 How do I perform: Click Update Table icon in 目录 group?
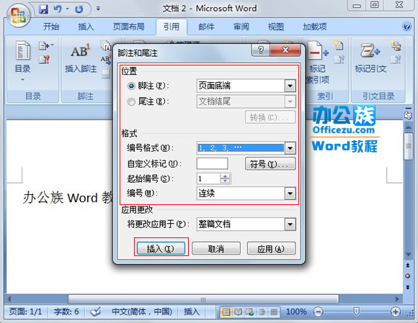click(44, 59)
